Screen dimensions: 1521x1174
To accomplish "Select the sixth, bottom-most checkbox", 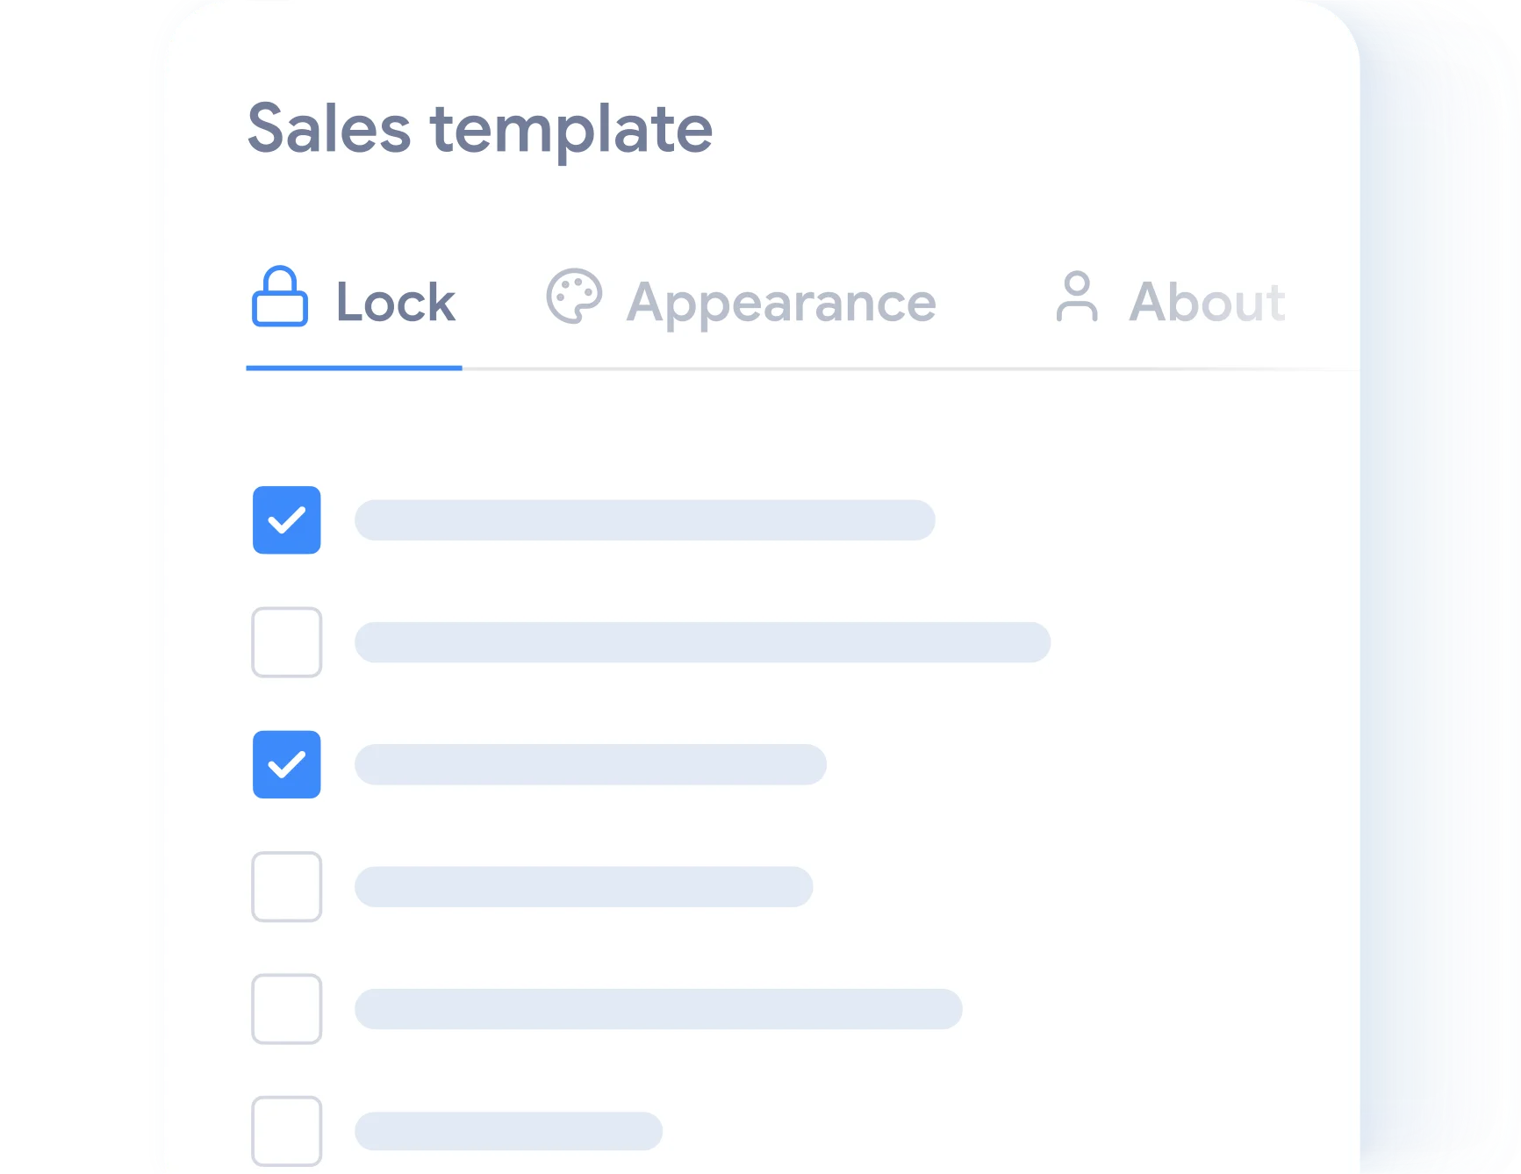I will tap(287, 1131).
